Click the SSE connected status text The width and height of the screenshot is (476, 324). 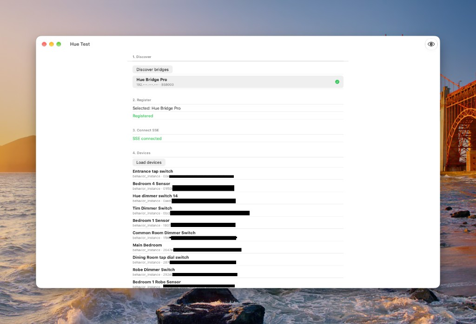tap(147, 138)
